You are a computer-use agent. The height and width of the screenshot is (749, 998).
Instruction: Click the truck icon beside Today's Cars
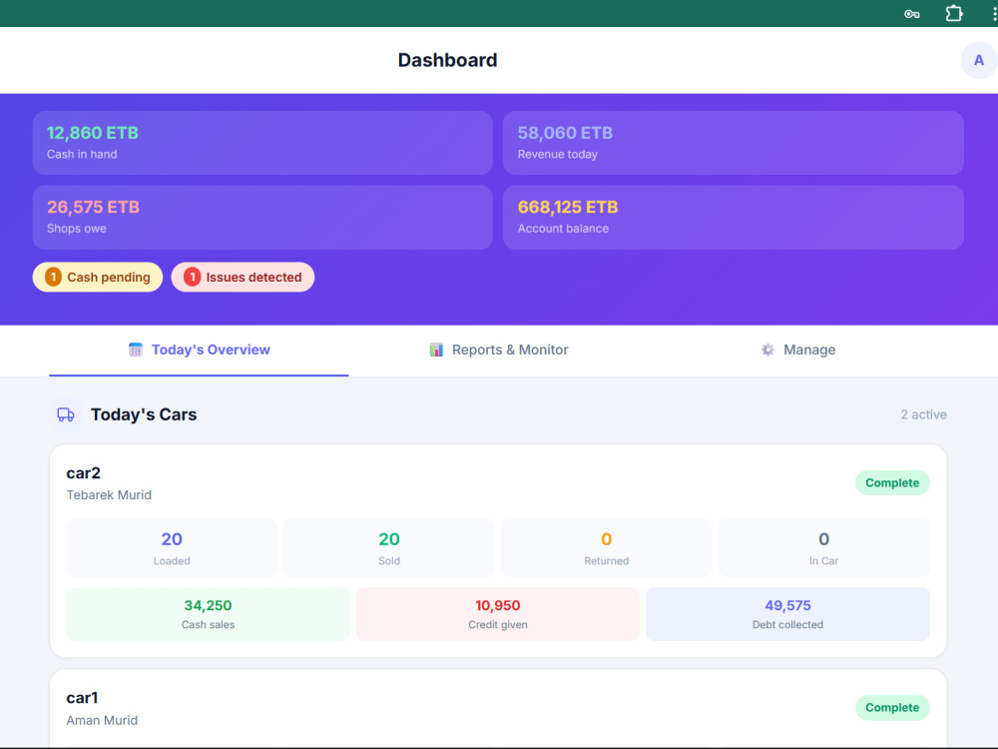click(x=66, y=414)
